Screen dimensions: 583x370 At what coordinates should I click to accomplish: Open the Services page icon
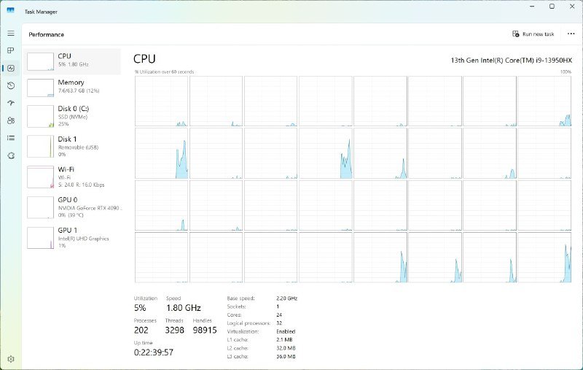11,155
